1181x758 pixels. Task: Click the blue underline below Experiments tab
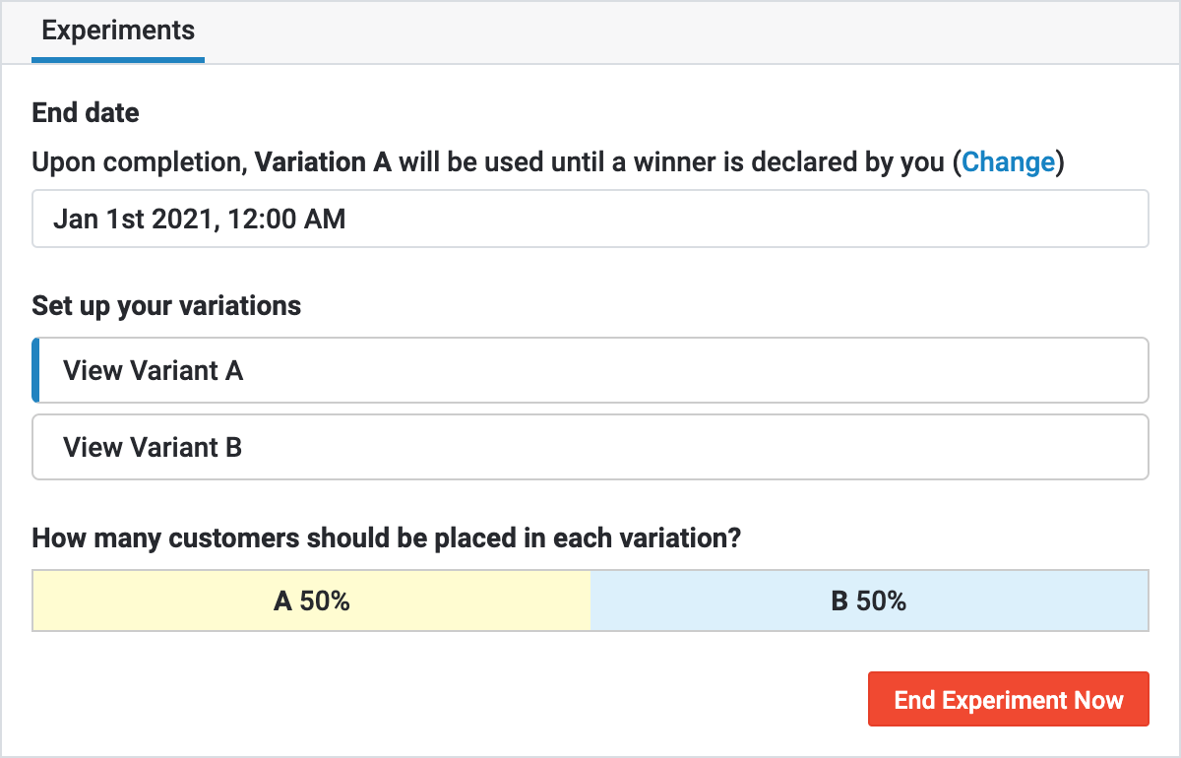click(x=118, y=60)
